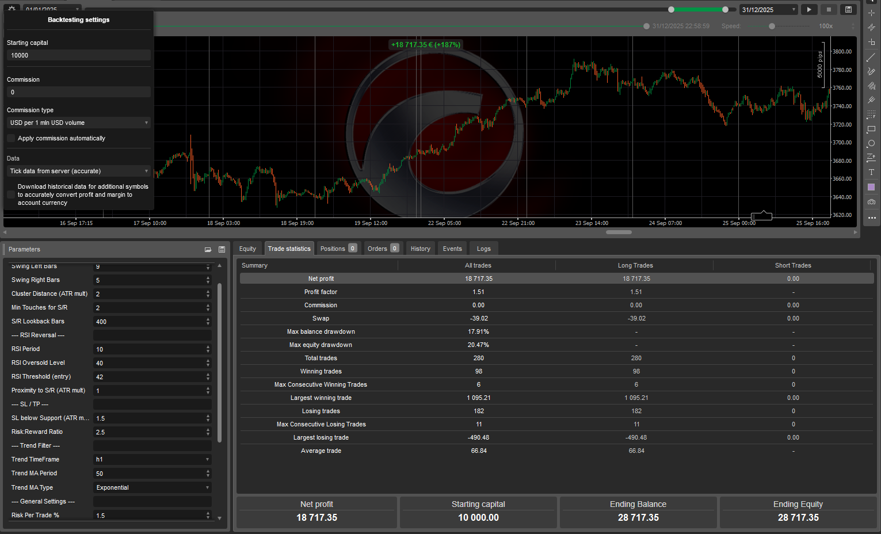Image resolution: width=881 pixels, height=534 pixels.
Task: Click the save backtest report icon
Action: coord(848,10)
